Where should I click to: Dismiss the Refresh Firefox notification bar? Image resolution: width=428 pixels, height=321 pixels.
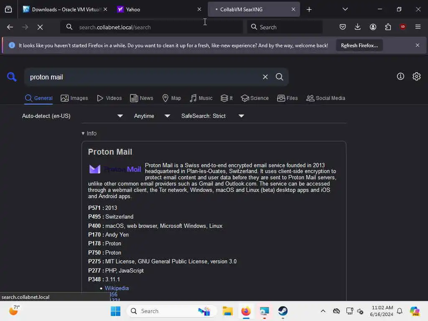pyautogui.click(x=418, y=45)
